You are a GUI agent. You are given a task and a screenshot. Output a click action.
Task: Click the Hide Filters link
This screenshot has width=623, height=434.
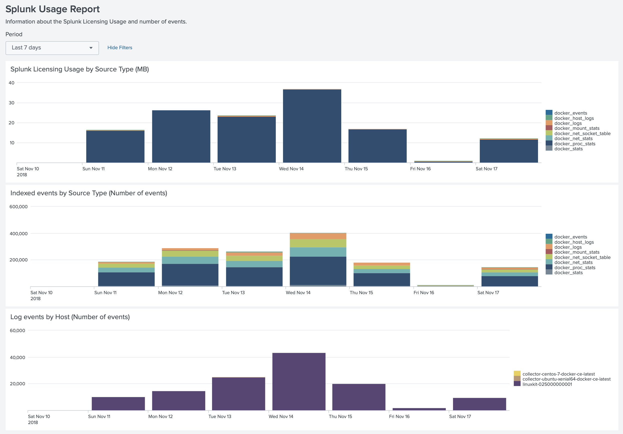(120, 48)
